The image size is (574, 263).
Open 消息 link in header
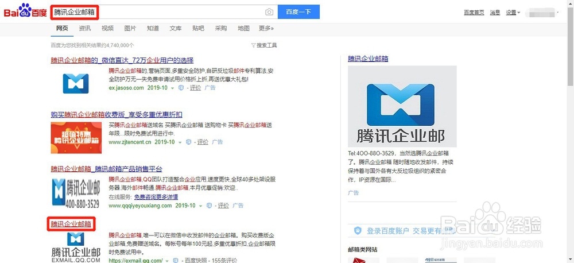(x=495, y=13)
